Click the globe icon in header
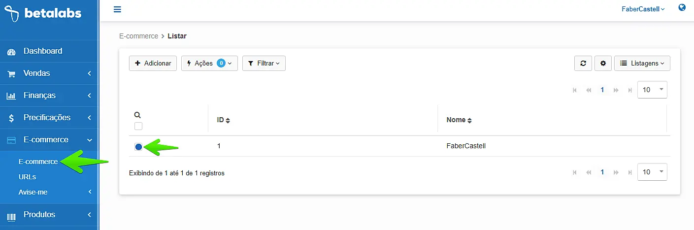 click(682, 8)
